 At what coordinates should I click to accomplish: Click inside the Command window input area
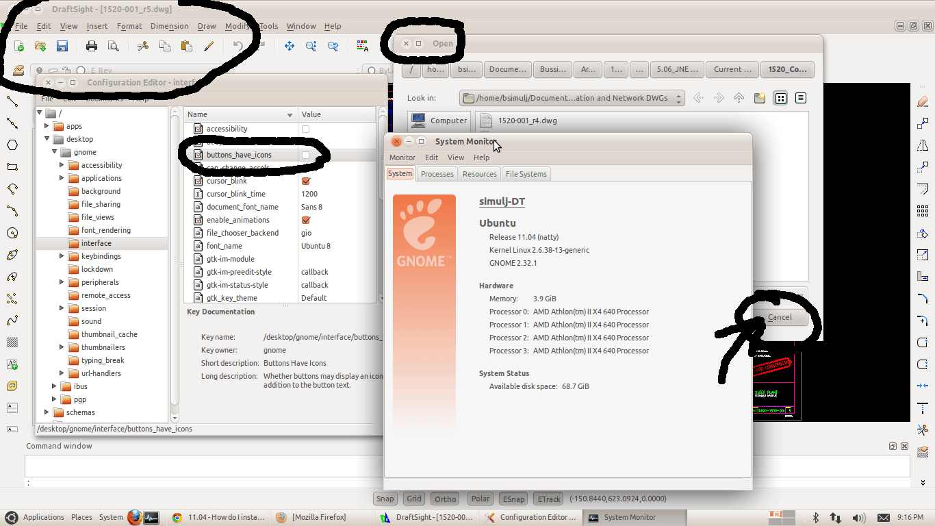click(467, 466)
